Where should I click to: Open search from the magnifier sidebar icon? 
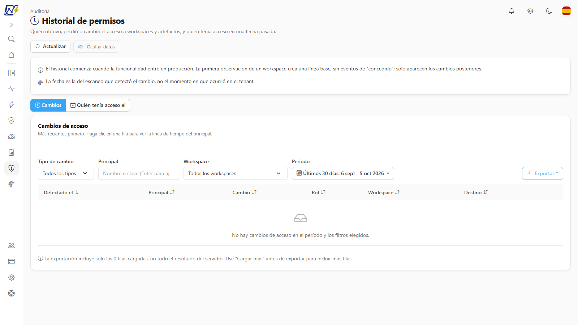pos(12,39)
